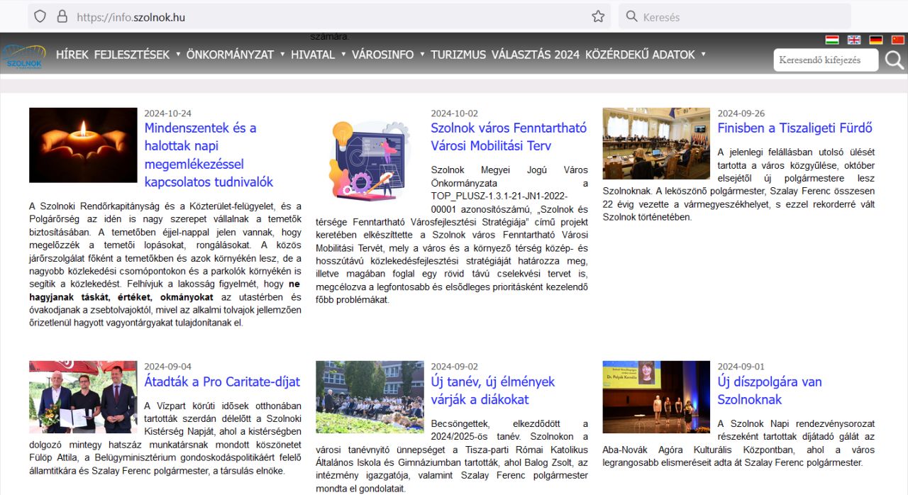The image size is (908, 495).
Task: Read the 'Átadták a Pro Caritate-díjat' article
Action: (222, 382)
